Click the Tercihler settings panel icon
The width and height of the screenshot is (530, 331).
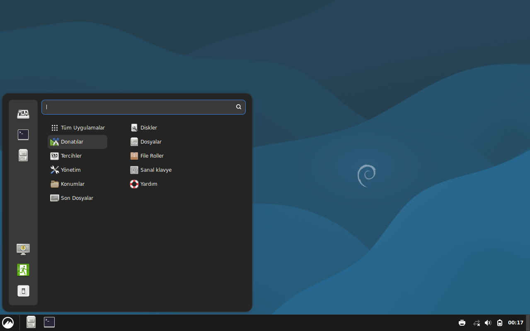[55, 156]
